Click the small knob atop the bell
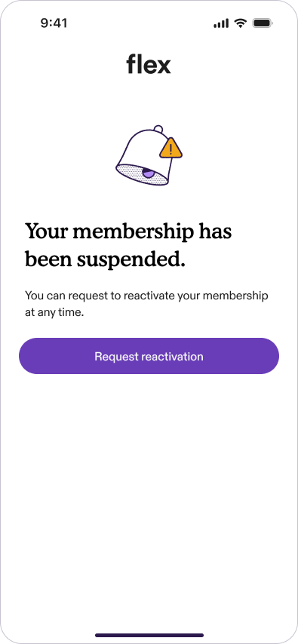 coord(158,129)
